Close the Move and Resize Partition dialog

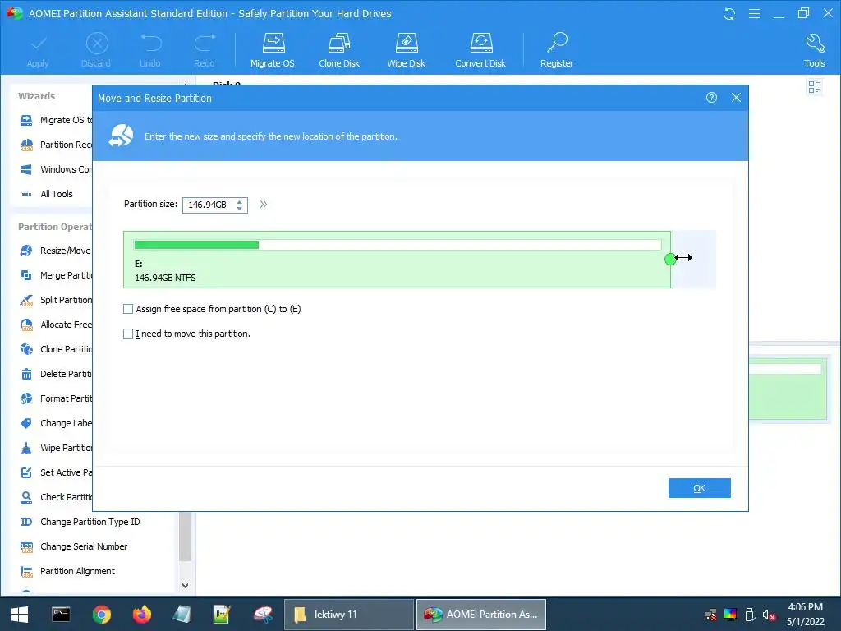pos(736,98)
